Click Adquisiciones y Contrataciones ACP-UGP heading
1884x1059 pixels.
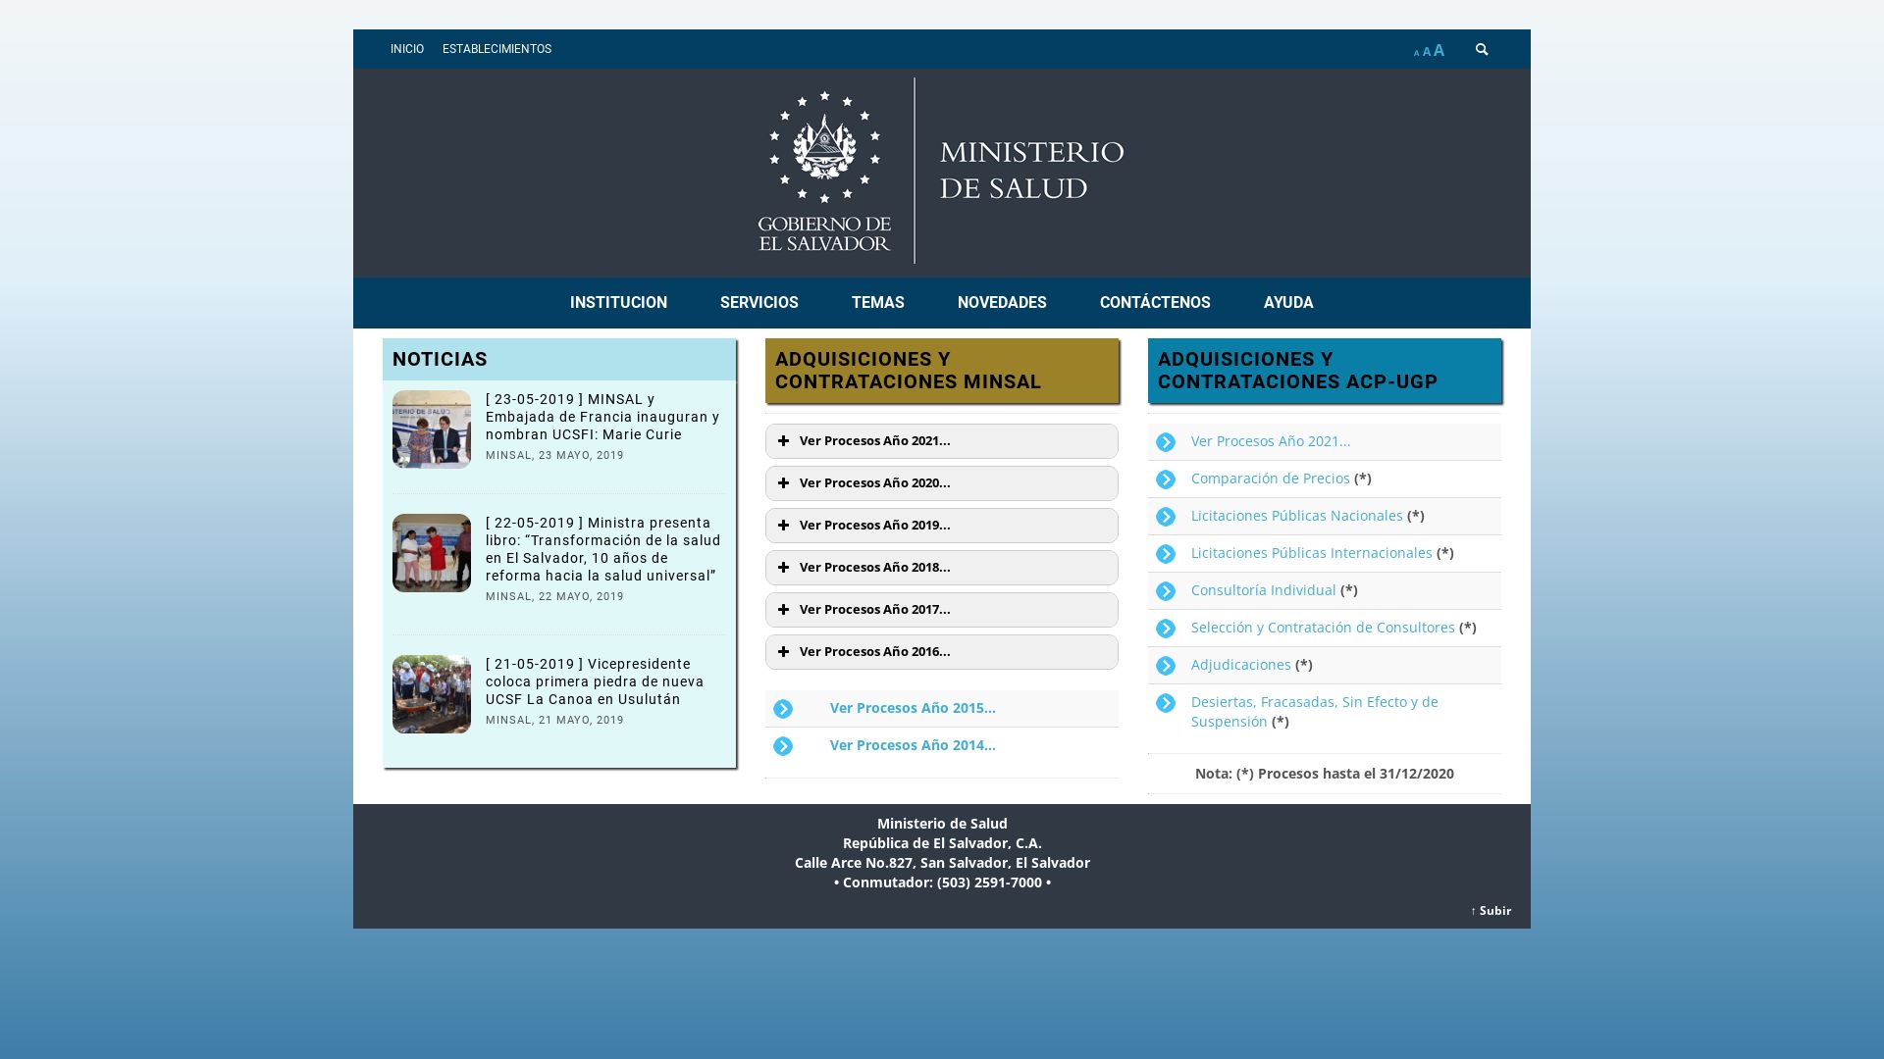(1297, 371)
